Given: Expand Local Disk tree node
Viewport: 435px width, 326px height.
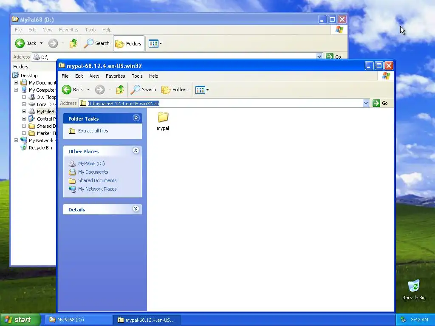Looking at the screenshot, I should click(24, 104).
